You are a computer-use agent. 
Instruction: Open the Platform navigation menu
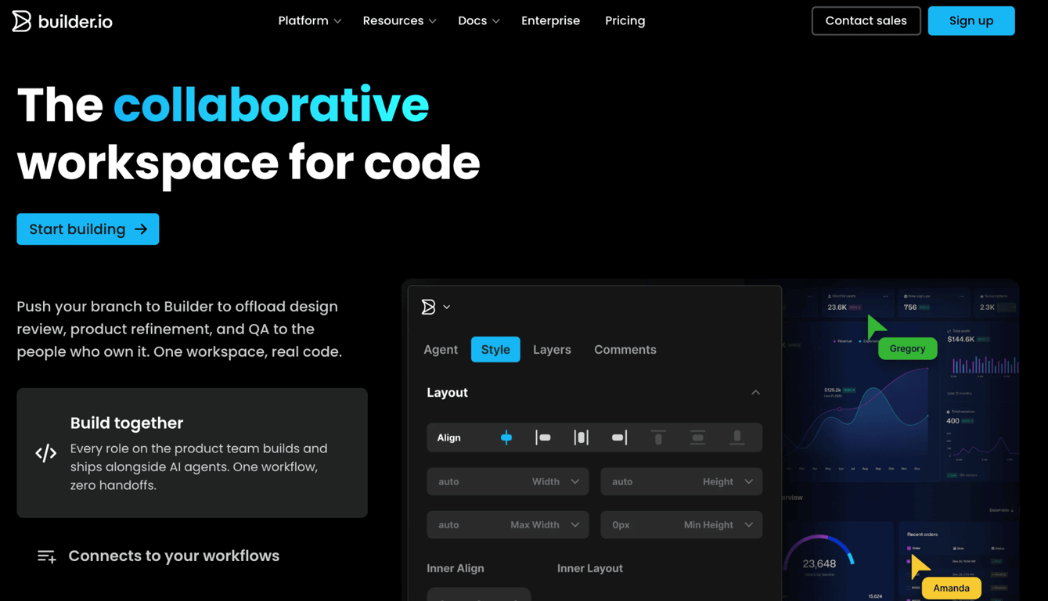310,21
